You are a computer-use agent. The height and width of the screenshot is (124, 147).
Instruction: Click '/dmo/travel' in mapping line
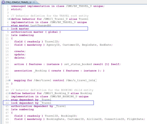pos(42,80)
